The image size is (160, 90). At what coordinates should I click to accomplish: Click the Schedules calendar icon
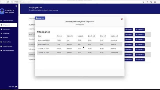pyautogui.click(x=1, y=33)
